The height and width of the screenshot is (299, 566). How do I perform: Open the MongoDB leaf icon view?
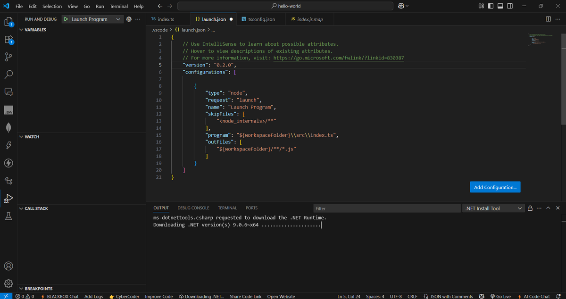(8, 127)
